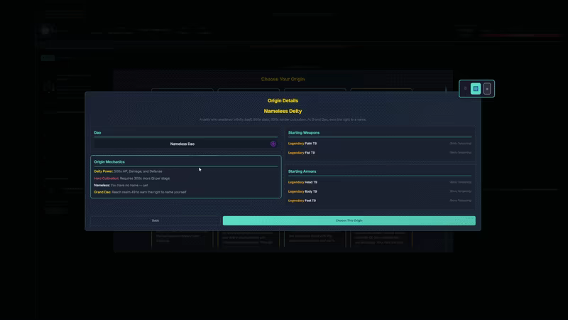The height and width of the screenshot is (320, 568).
Task: Click the Grand Dao mechanic line
Action: click(x=140, y=192)
